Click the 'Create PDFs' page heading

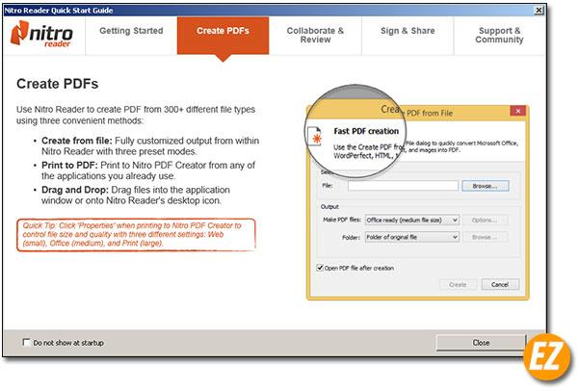(x=57, y=84)
